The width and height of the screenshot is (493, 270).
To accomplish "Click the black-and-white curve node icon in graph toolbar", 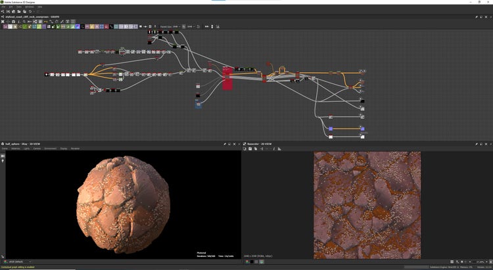I will tap(112, 27).
